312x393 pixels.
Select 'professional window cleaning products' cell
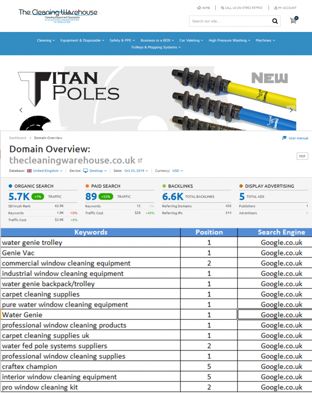[91, 325]
